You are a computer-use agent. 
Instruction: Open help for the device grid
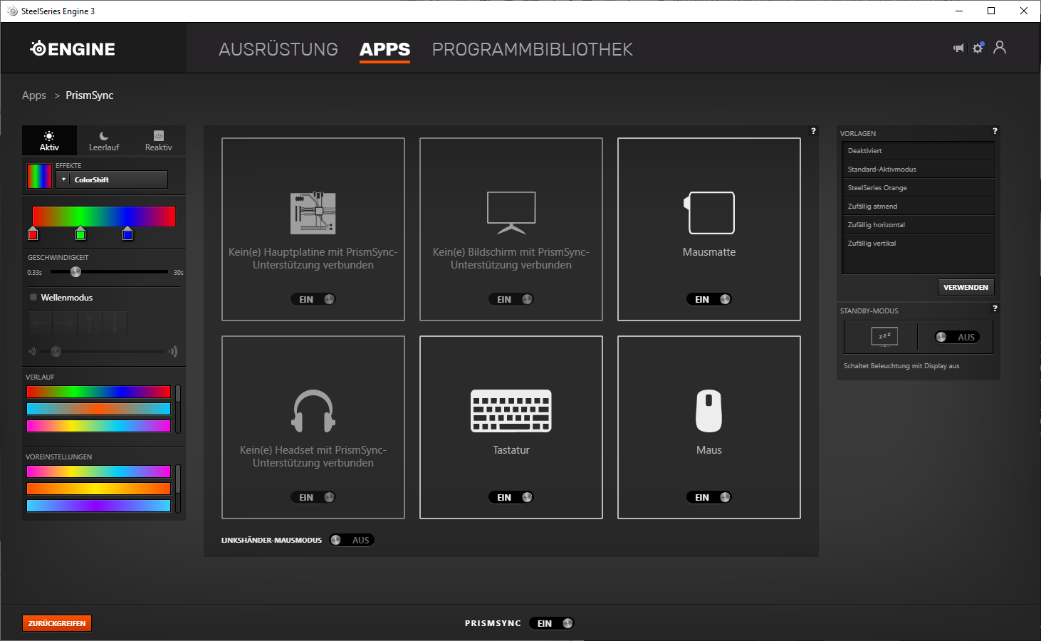coord(813,131)
